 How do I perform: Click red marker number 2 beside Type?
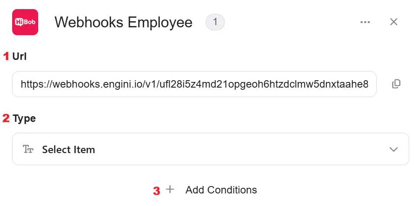(x=6, y=118)
